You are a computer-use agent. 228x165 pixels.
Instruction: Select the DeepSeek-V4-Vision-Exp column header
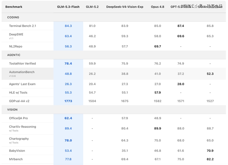[x=125, y=7]
